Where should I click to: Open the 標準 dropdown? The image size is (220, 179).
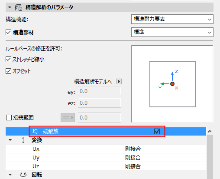(172, 32)
